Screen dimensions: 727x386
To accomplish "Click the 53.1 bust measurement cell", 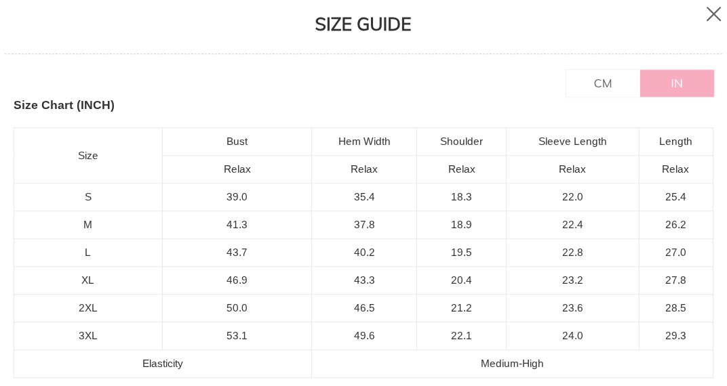I will 237,336.
